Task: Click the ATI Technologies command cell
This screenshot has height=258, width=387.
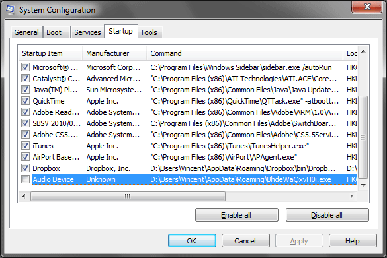Action: pos(243,79)
